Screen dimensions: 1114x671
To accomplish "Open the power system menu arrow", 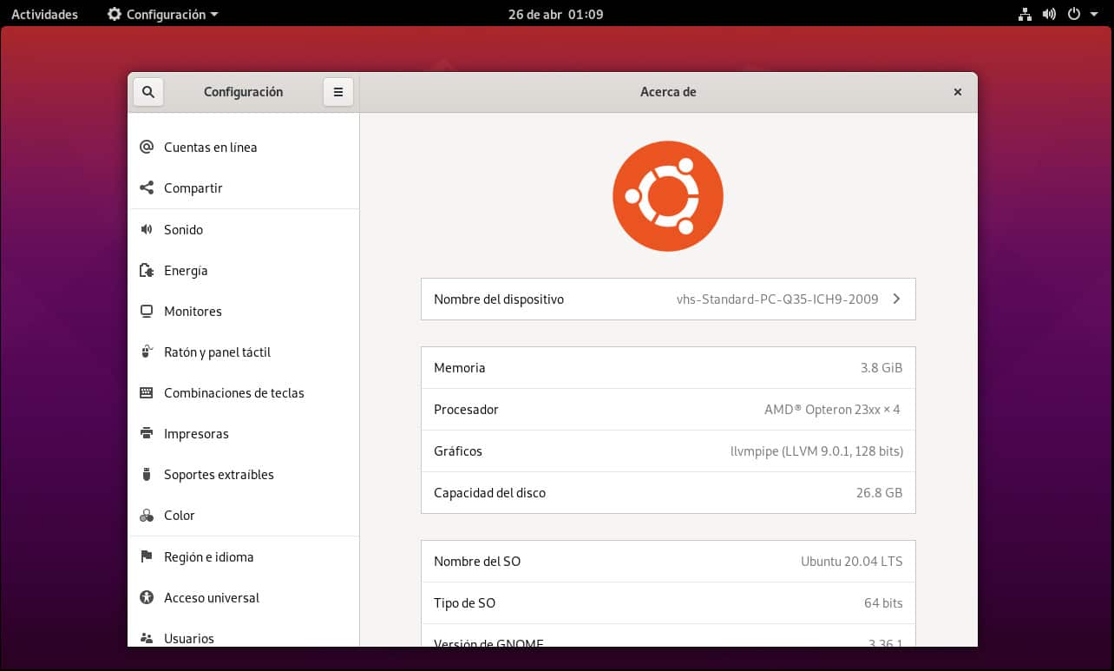I will coord(1095,14).
